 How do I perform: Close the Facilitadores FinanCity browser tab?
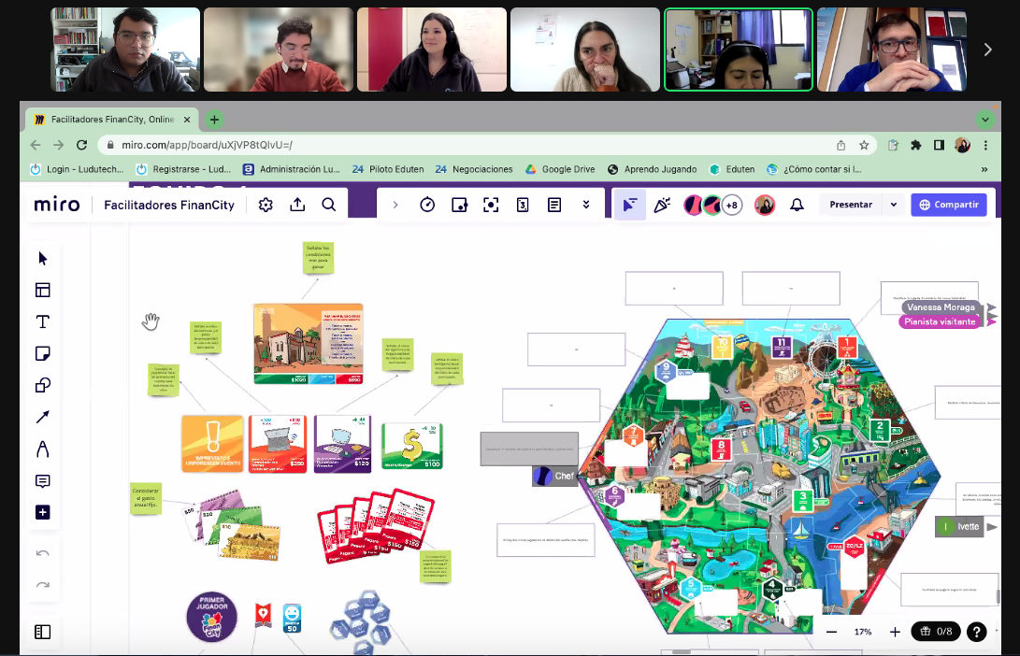point(187,120)
